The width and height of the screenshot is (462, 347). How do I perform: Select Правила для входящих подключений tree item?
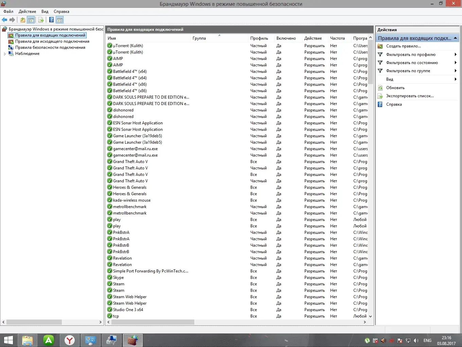50,35
